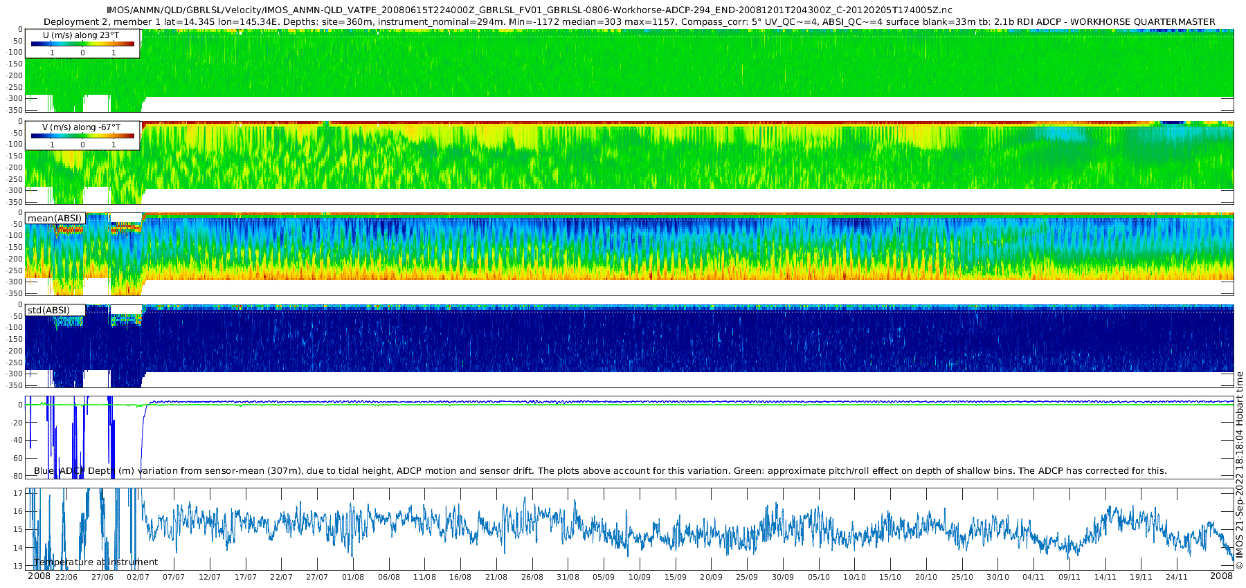Click the '10/09' date tick label
The image size is (1246, 588).
[x=640, y=577]
